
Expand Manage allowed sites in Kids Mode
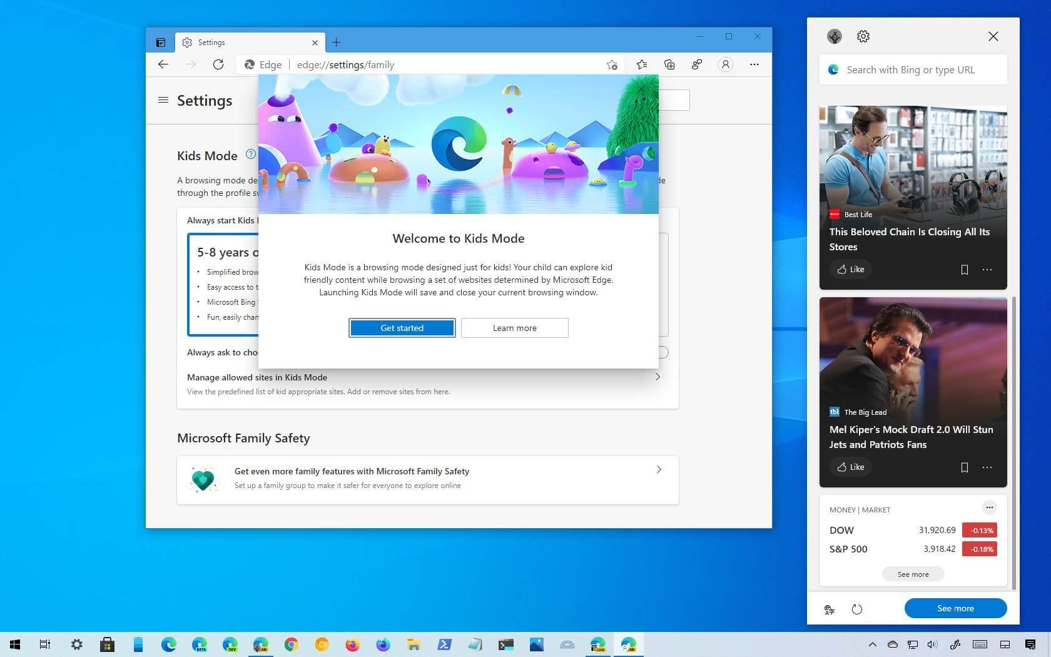tap(428, 384)
